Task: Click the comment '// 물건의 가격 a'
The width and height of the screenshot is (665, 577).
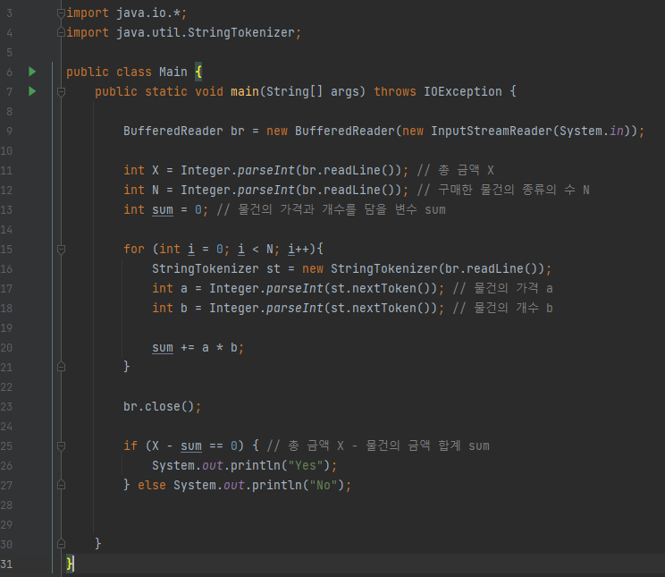Action: pyautogui.click(x=502, y=288)
